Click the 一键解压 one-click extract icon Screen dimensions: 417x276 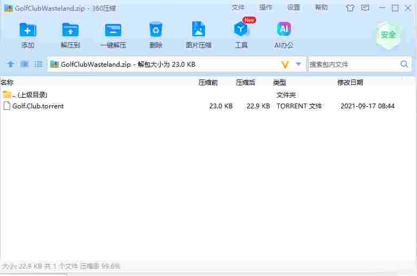pos(113,30)
